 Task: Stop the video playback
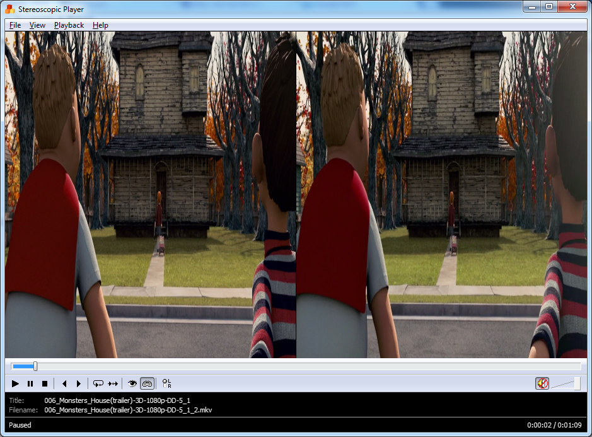pos(45,384)
